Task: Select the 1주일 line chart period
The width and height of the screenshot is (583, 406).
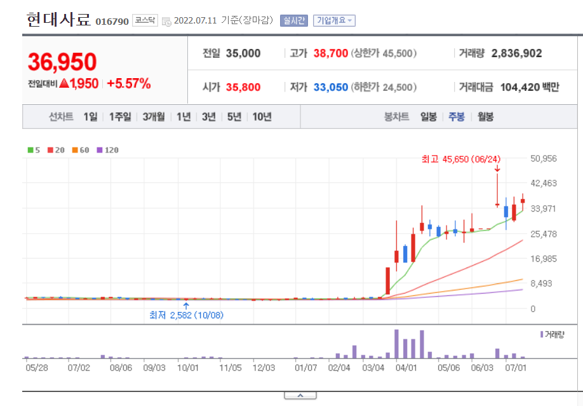Action: 120,117
